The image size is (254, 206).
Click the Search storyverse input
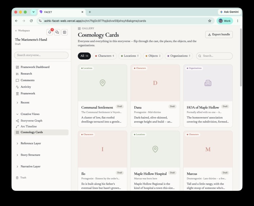[41, 55]
